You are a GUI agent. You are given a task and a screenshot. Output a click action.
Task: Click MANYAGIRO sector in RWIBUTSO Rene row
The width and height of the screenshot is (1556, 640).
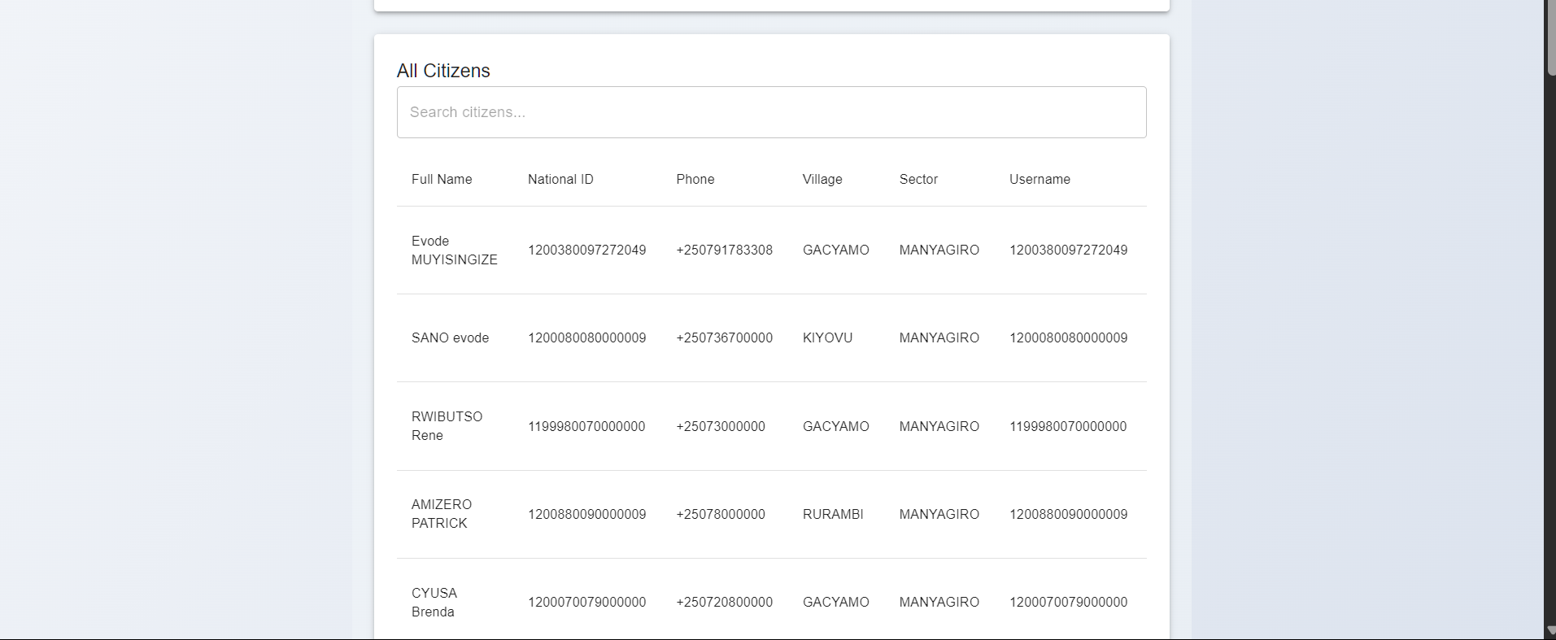939,426
